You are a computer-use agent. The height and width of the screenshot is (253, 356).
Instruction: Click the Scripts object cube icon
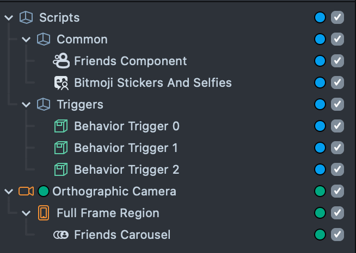[26, 17]
